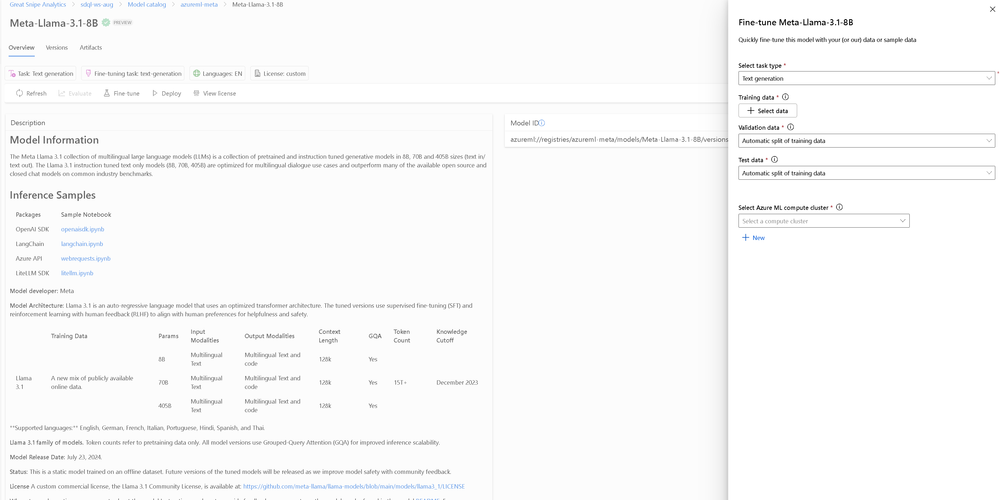Click Test data info icon
Image resolution: width=1001 pixels, height=500 pixels.
coord(774,159)
